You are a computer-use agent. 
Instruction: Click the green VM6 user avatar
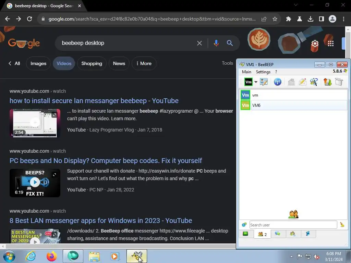pyautogui.click(x=245, y=105)
